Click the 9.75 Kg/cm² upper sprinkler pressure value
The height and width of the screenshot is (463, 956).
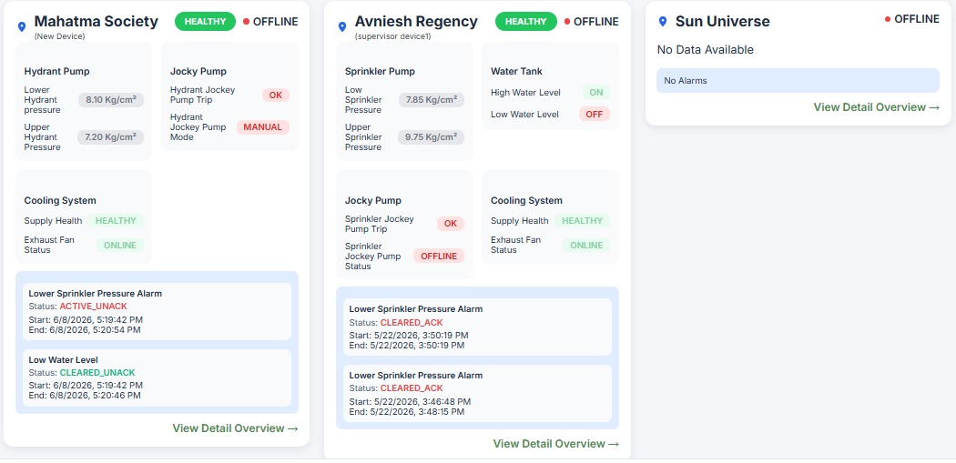[431, 137]
